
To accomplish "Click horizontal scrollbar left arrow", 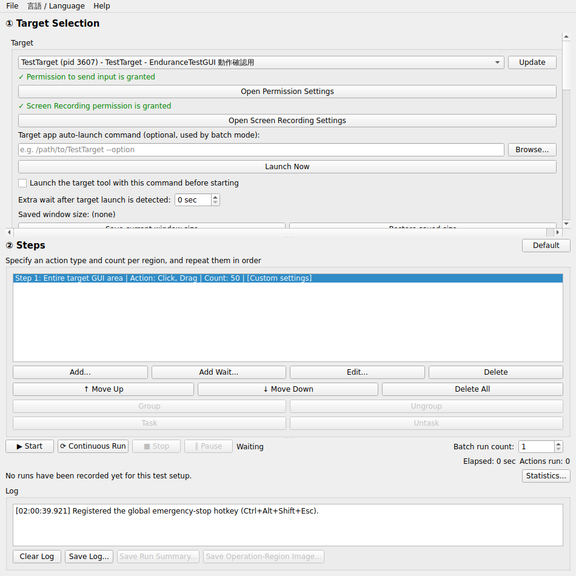I will click(x=9, y=232).
